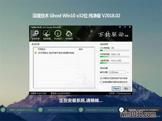Click the -> browse arrow beside C:\Drivers
162x121 pixels.
tap(128, 72)
